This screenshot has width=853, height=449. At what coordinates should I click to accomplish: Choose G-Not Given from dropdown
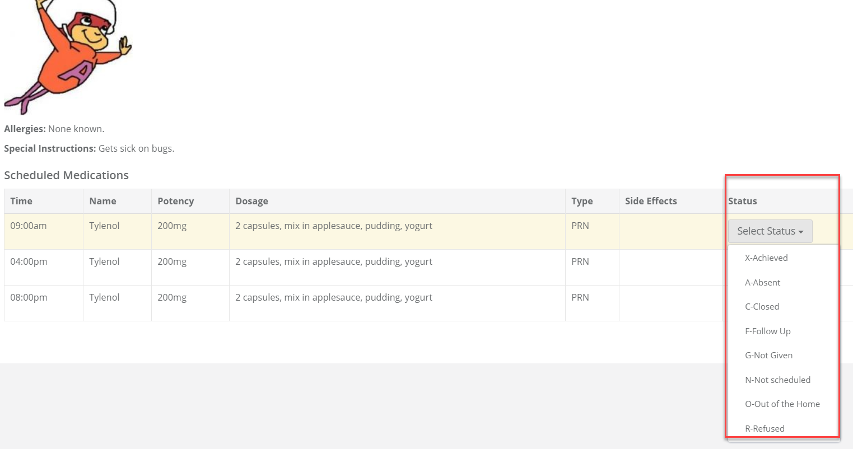tap(768, 356)
